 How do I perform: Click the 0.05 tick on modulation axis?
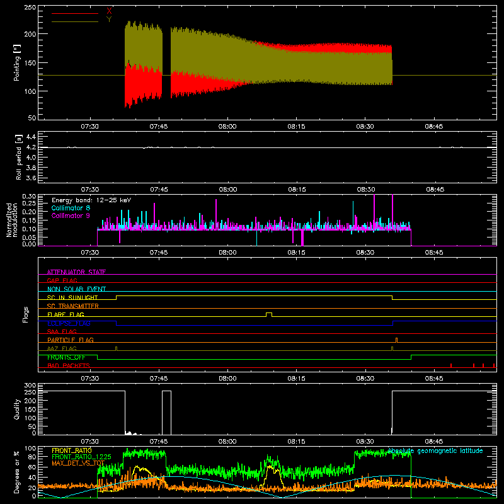coord(29,238)
